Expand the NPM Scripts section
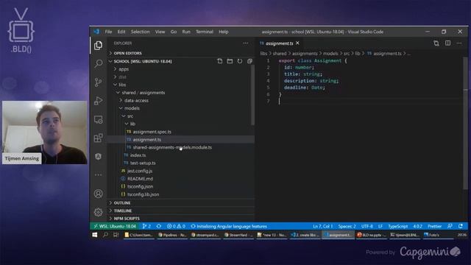Viewport: 471px width, 265px height. [181, 219]
